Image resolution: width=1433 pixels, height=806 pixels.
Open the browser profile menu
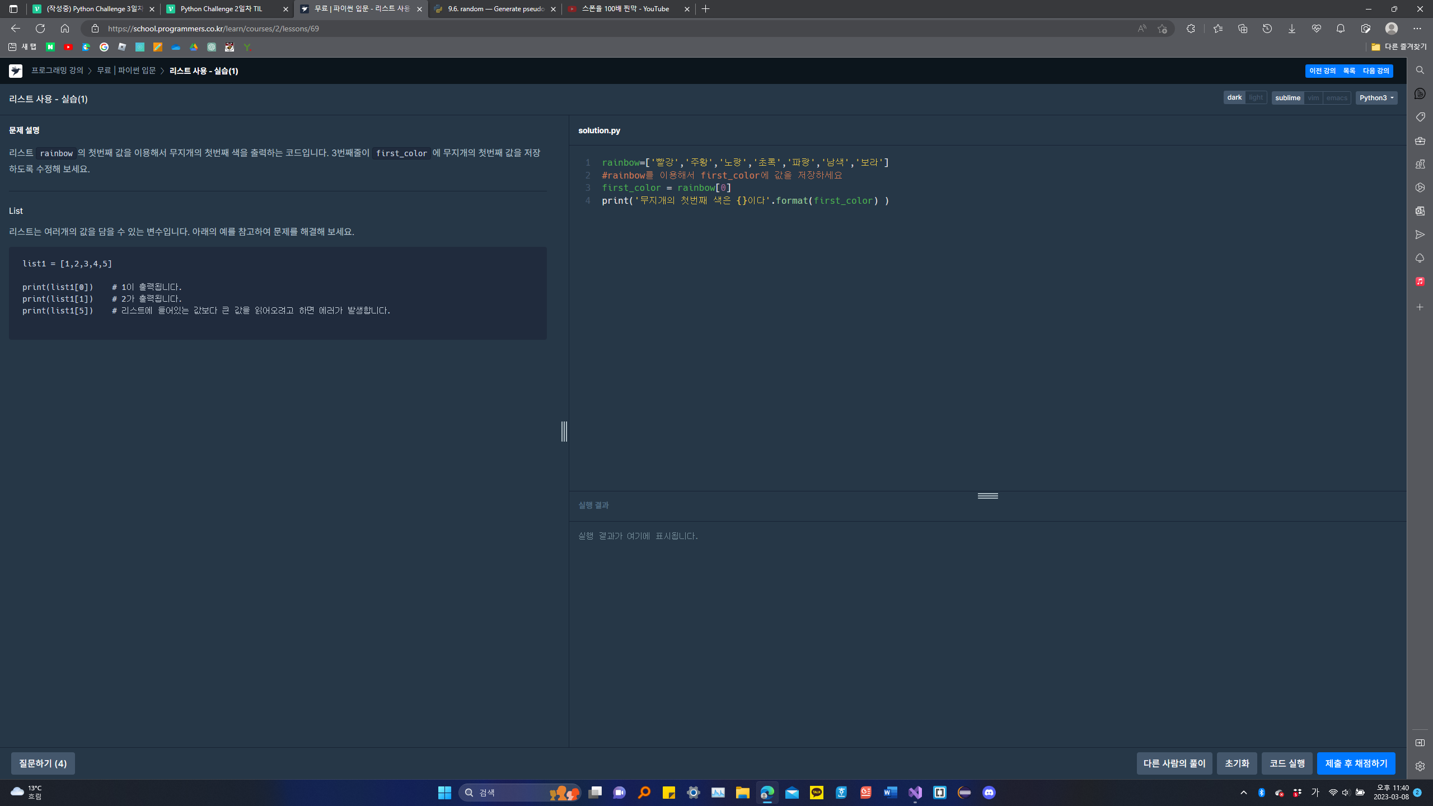1390,28
